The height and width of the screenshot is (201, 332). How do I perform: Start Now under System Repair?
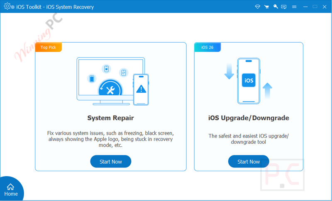[111, 162]
